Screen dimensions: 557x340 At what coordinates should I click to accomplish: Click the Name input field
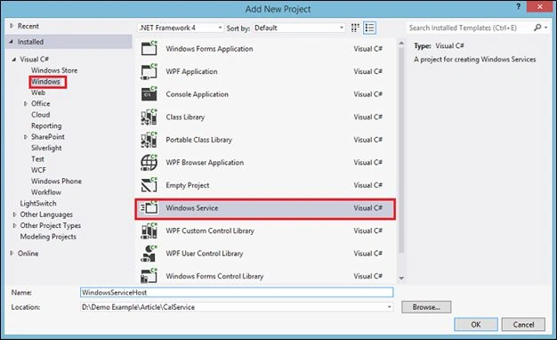pos(237,293)
